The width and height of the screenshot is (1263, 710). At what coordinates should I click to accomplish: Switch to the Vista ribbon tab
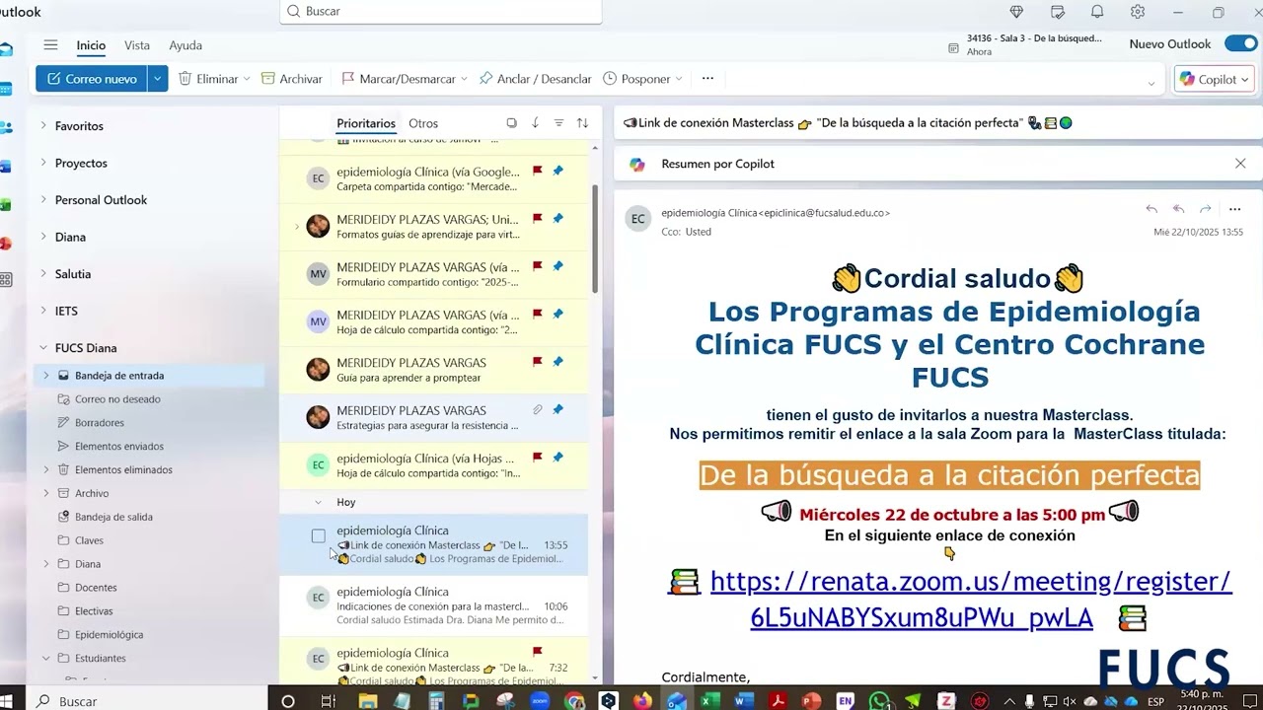point(137,45)
